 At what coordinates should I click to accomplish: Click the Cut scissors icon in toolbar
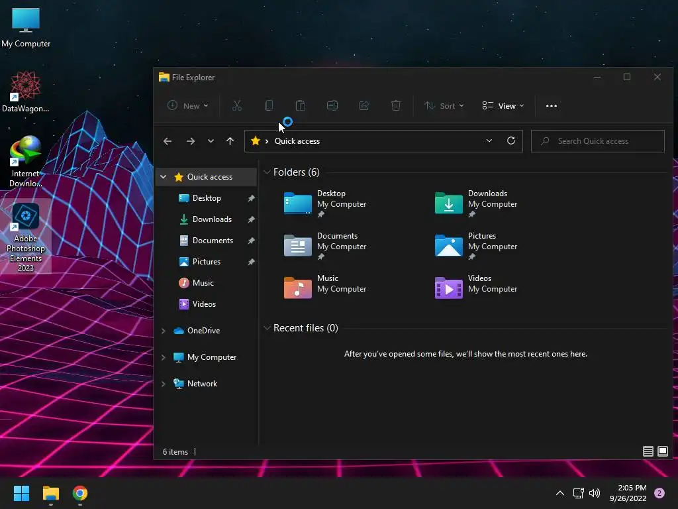(x=237, y=105)
